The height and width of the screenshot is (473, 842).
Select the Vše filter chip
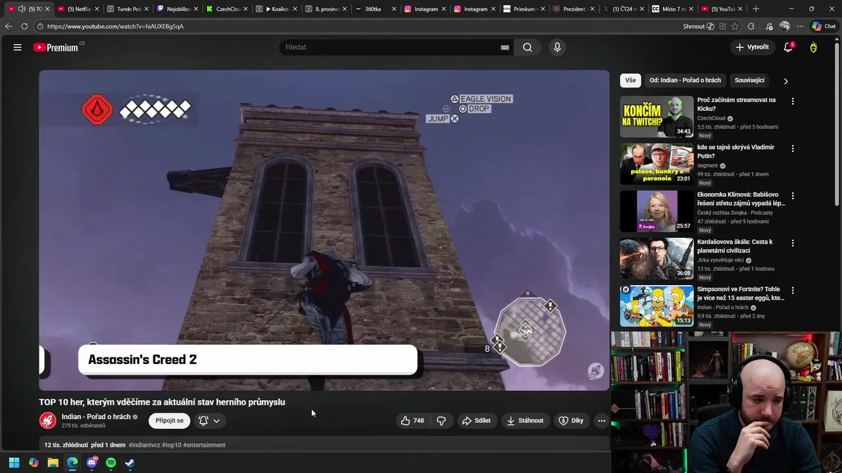coord(630,80)
